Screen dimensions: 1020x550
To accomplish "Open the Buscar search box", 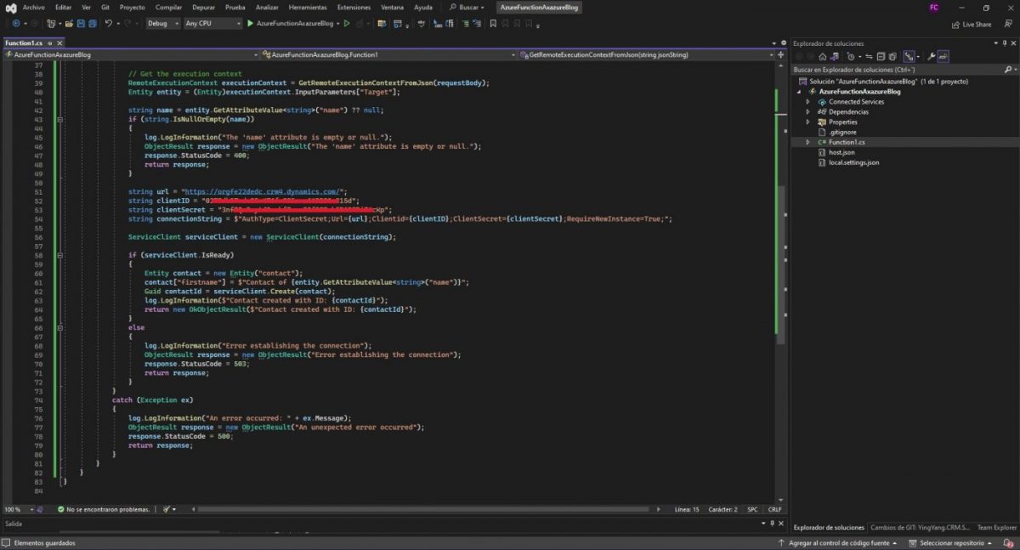I will (467, 7).
